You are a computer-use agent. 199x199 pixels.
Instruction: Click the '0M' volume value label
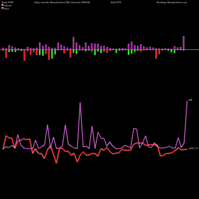(190, 100)
